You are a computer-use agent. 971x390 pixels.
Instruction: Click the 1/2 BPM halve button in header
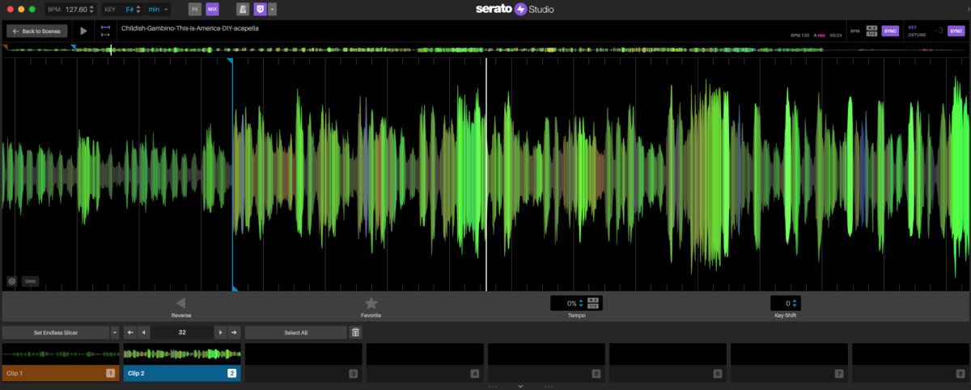(x=871, y=34)
